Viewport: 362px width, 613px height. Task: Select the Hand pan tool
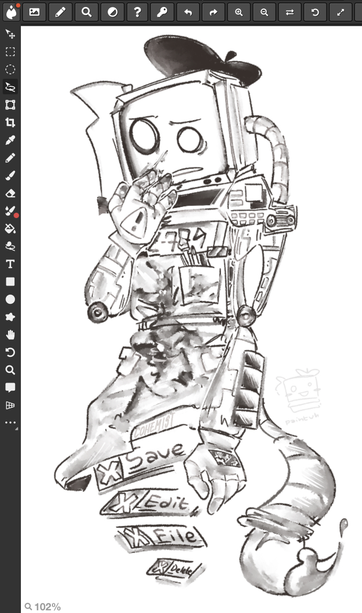point(10,335)
